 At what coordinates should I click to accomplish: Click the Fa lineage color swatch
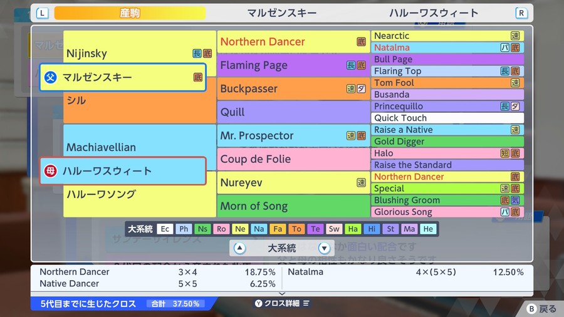coord(278,229)
